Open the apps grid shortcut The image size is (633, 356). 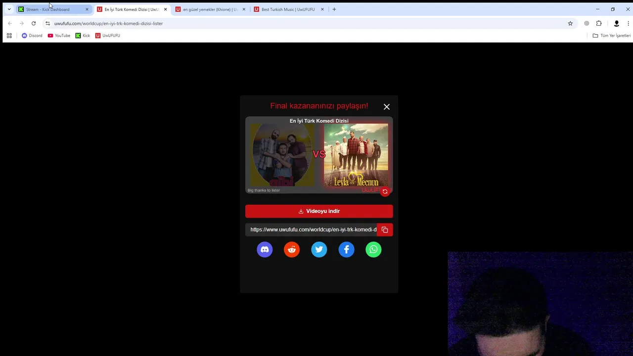pyautogui.click(x=9, y=36)
